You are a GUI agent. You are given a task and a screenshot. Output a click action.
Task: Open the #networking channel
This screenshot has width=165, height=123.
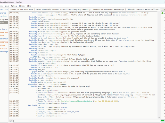[4, 38]
